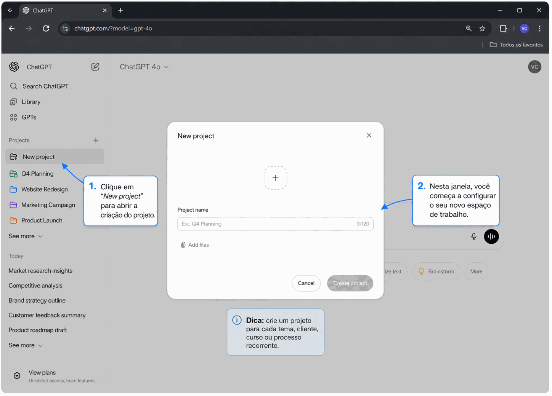Click the Cancel button
This screenshot has height=396, width=552.
(306, 283)
